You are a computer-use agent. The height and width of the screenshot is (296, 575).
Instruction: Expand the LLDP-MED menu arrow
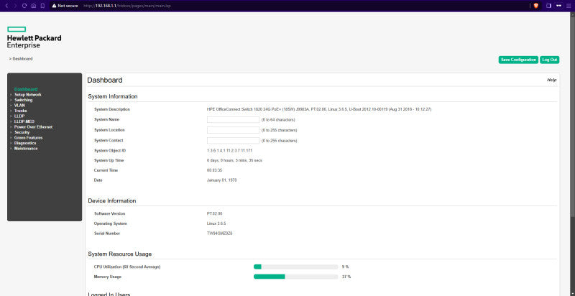pos(11,121)
